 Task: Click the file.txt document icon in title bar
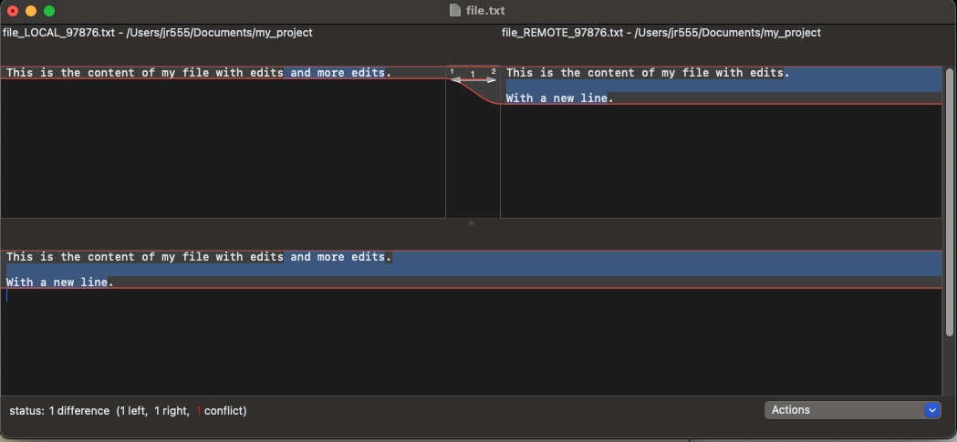click(455, 11)
